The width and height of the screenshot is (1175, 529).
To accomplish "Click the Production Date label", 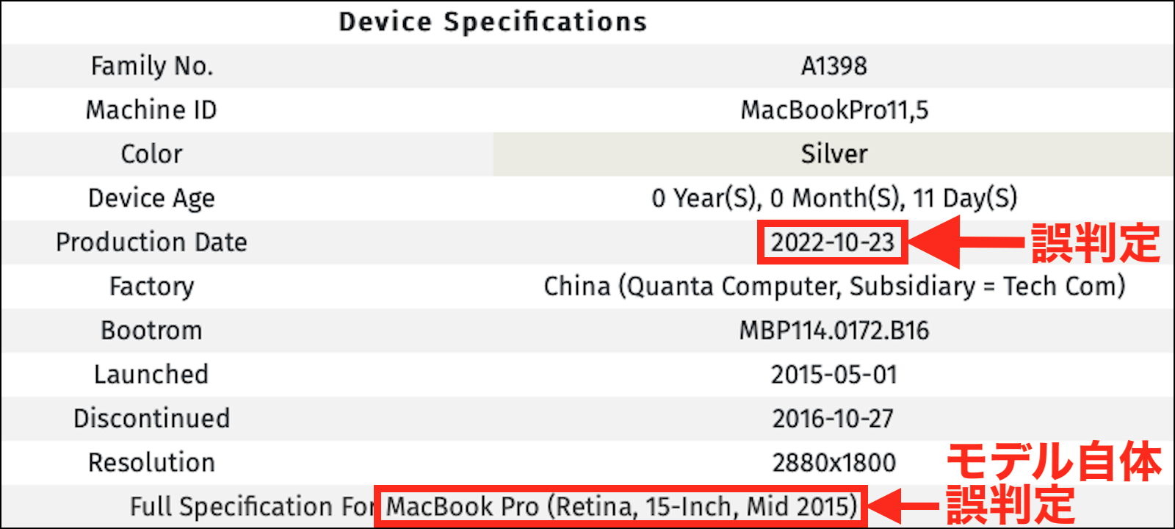I will [x=151, y=242].
